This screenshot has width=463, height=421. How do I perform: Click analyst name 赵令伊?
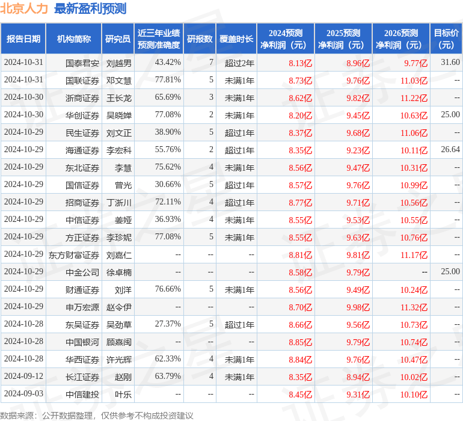[119, 307]
